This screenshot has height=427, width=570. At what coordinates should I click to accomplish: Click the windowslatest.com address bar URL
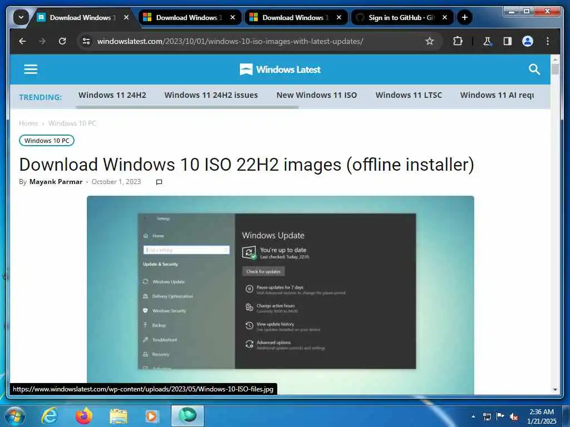(230, 41)
